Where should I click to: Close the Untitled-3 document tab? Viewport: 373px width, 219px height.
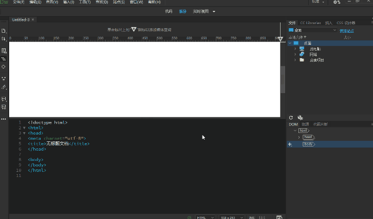pos(33,20)
